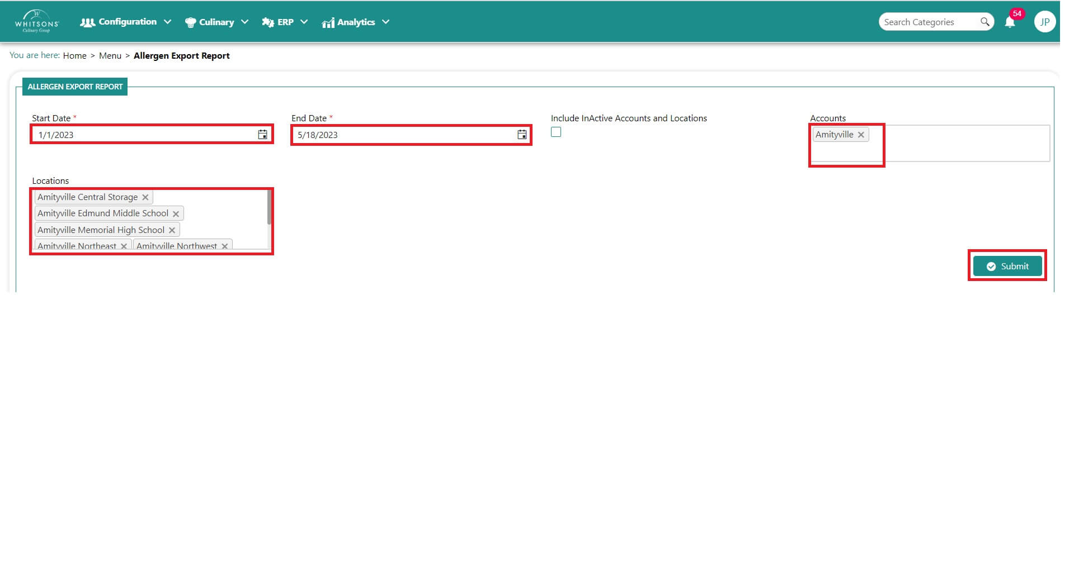The height and width of the screenshot is (571, 1074).
Task: Open the End Date calendar picker
Action: 521,135
